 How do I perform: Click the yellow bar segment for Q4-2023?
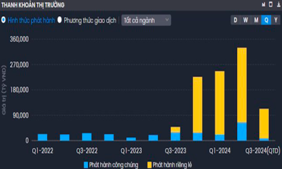[x=197, y=105]
